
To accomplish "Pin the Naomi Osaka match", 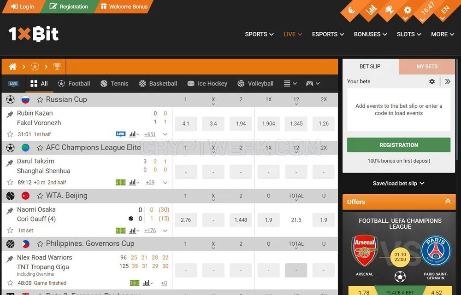I will pyautogui.click(x=10, y=211).
